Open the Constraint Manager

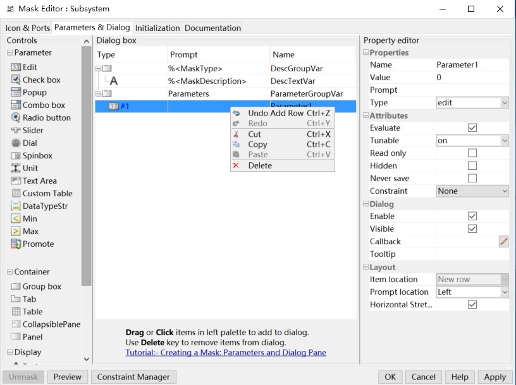133,377
